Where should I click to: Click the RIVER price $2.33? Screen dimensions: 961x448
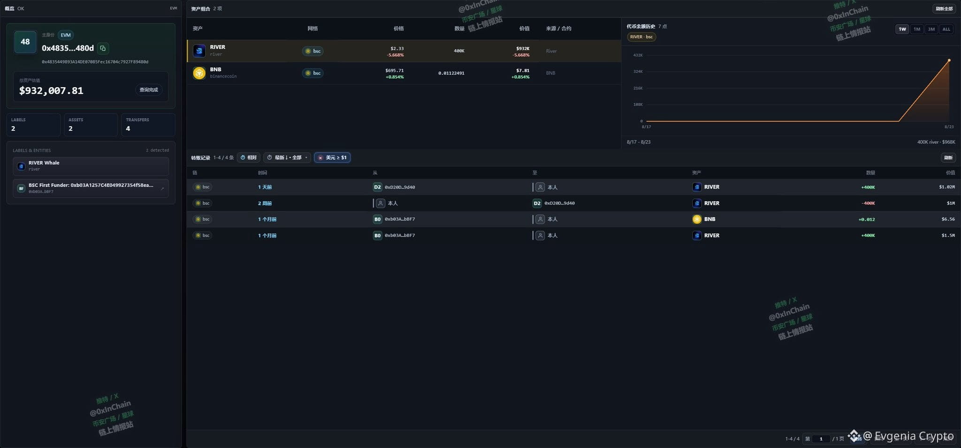[x=397, y=48]
